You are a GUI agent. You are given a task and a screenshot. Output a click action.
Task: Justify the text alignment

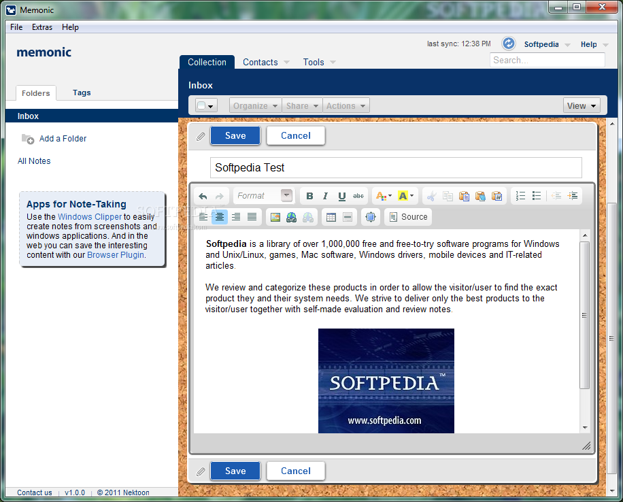252,217
